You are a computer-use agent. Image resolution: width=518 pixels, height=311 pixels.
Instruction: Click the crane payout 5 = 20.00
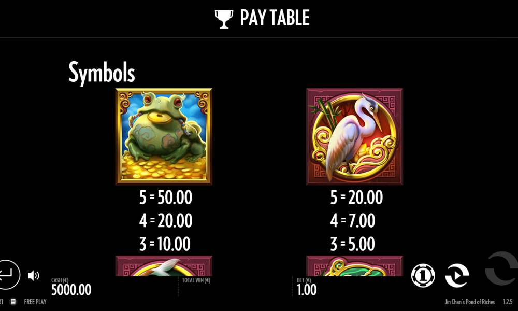coord(356,197)
